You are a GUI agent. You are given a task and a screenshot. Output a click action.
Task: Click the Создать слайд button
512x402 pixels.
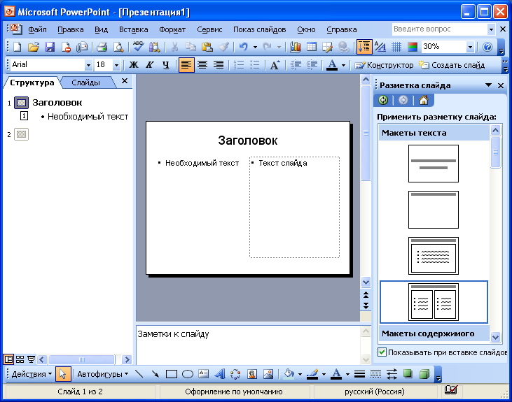tap(452, 65)
